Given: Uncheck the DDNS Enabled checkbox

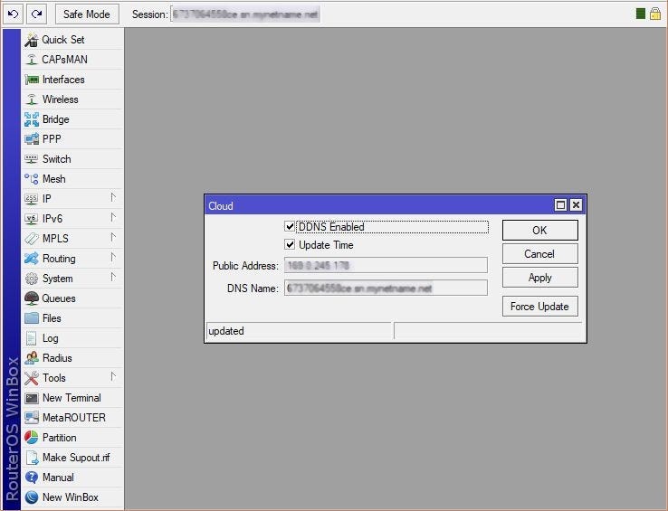Looking at the screenshot, I should pos(290,226).
